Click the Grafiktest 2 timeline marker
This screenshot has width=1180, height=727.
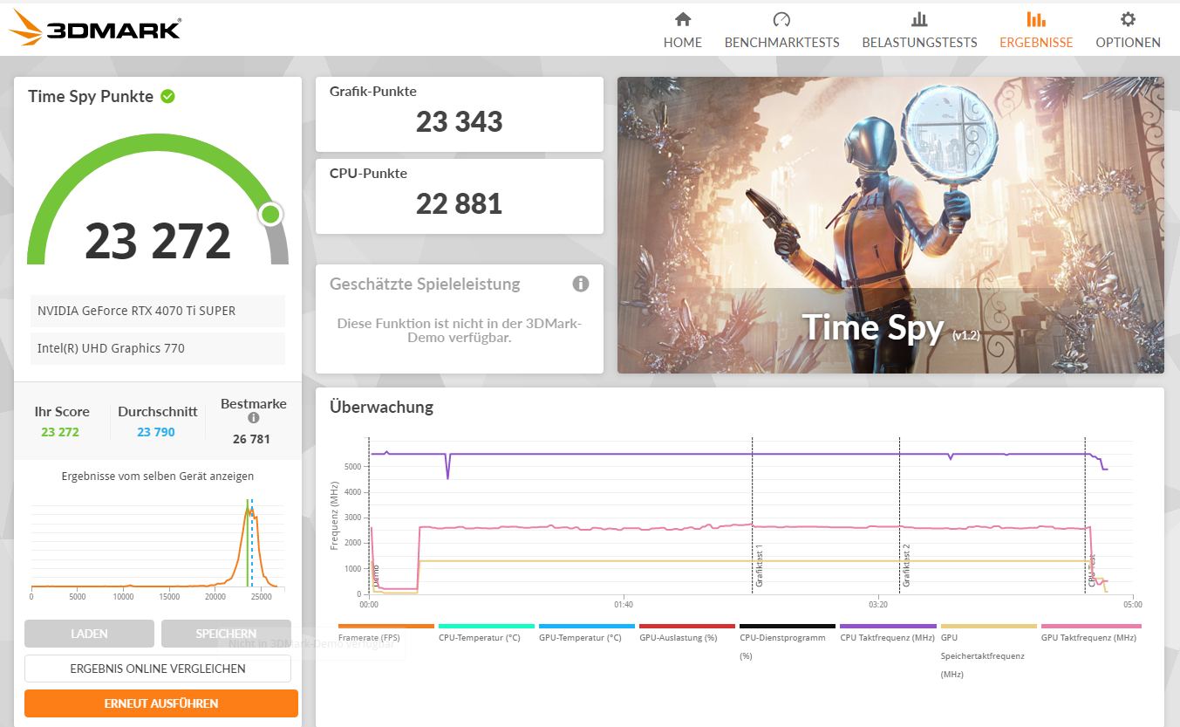click(907, 565)
